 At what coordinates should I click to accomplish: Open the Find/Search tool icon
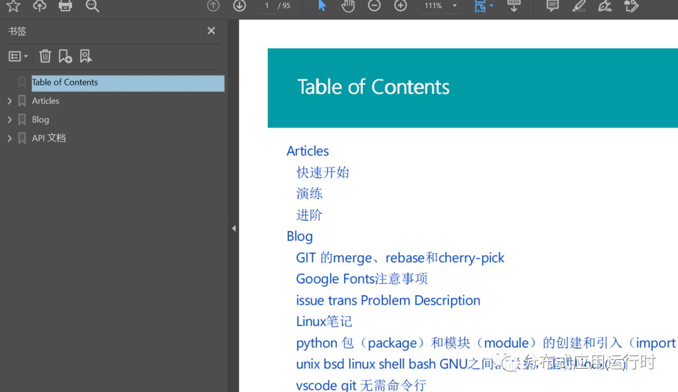(x=92, y=6)
